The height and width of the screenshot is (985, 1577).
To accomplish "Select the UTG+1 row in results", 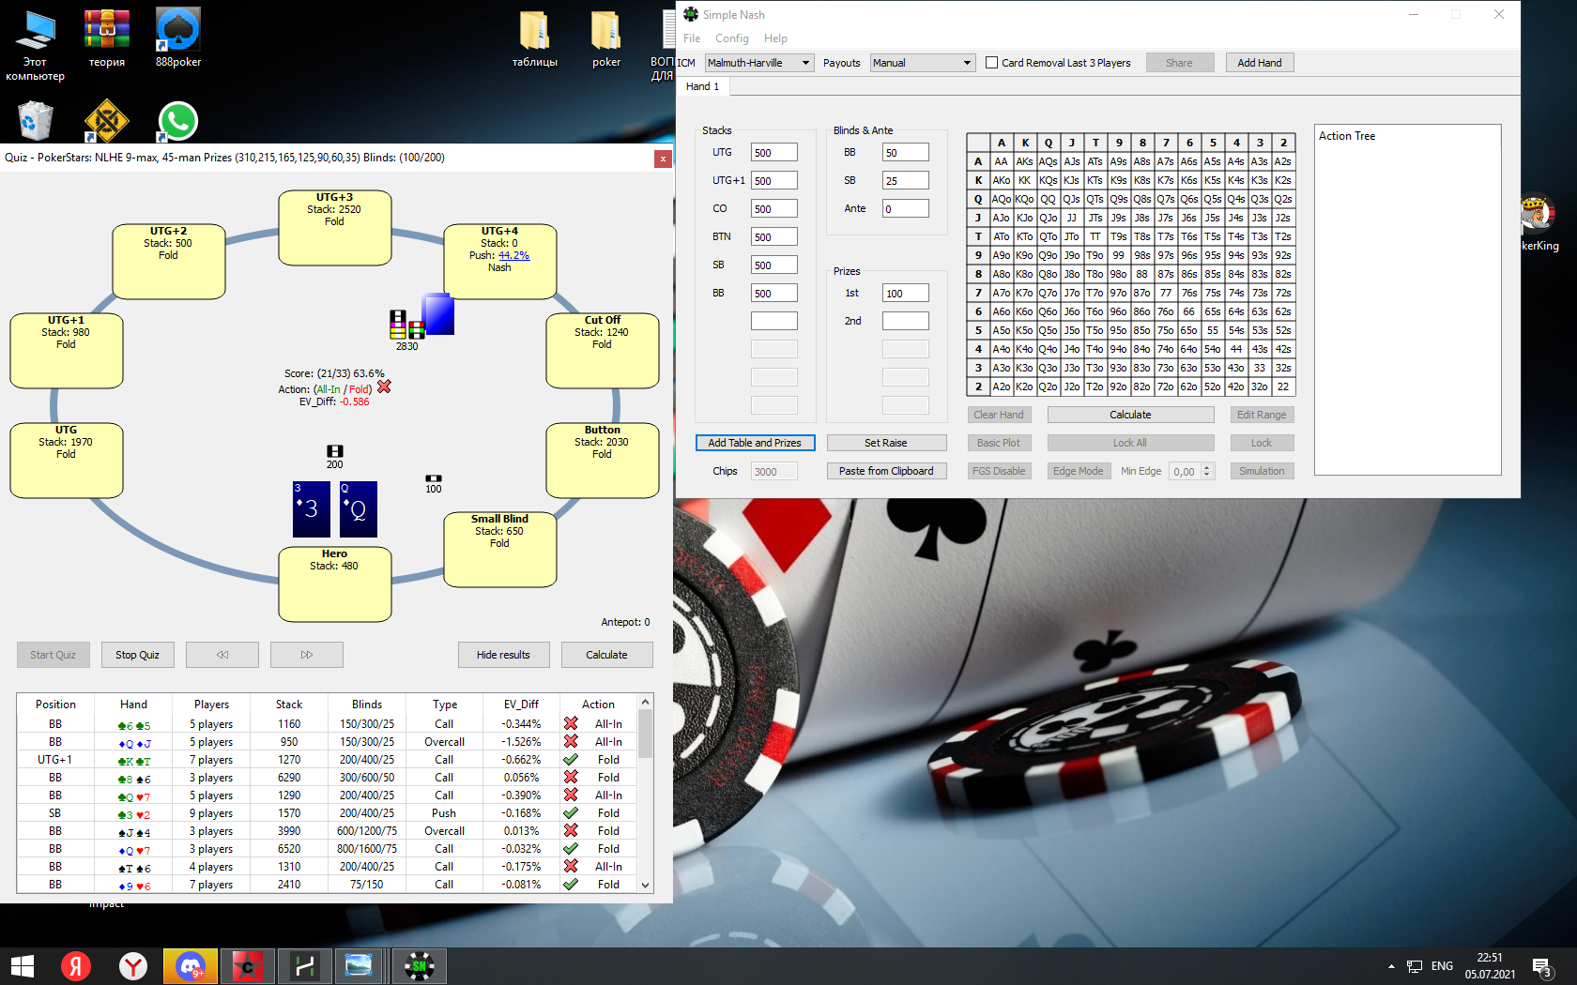I will (327, 760).
